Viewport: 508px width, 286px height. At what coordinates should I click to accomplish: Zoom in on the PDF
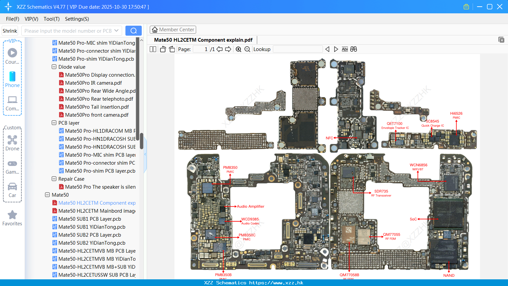coord(238,49)
